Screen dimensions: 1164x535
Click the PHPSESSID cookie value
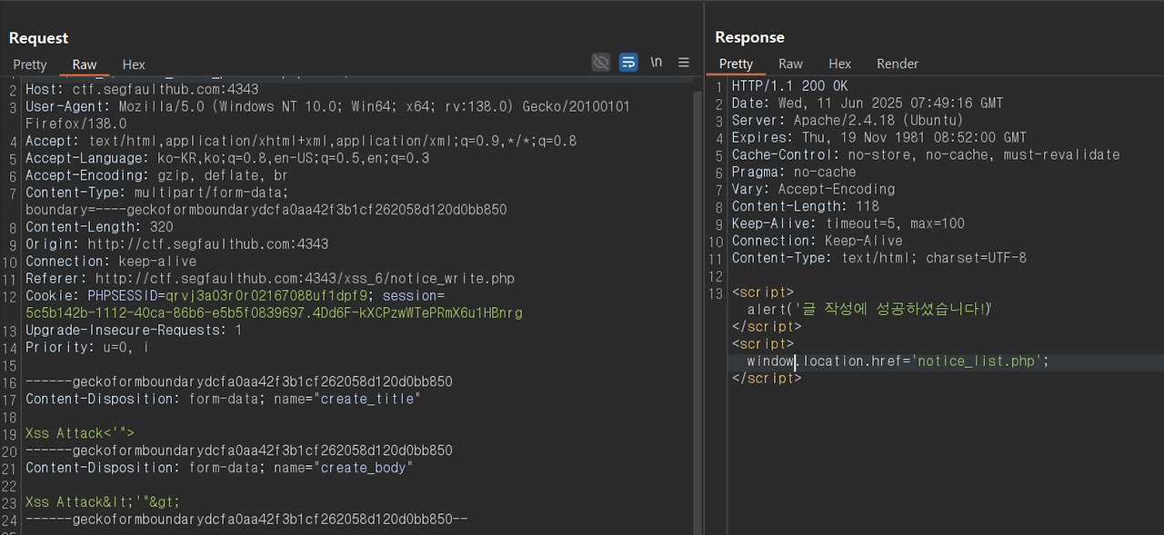pyautogui.click(x=265, y=296)
